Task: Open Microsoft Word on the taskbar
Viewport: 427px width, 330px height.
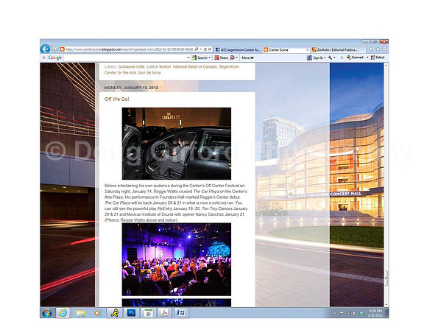Action: pyautogui.click(x=181, y=313)
